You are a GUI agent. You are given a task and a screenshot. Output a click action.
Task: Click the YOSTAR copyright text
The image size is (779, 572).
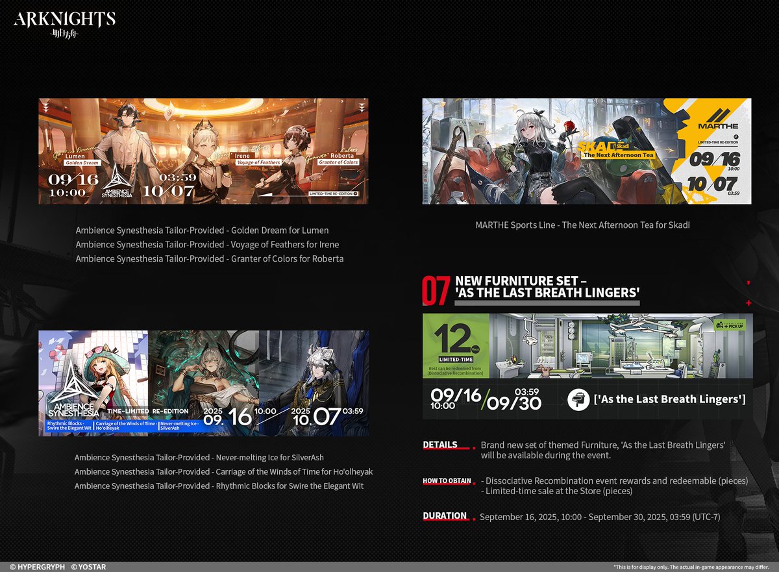pos(89,567)
